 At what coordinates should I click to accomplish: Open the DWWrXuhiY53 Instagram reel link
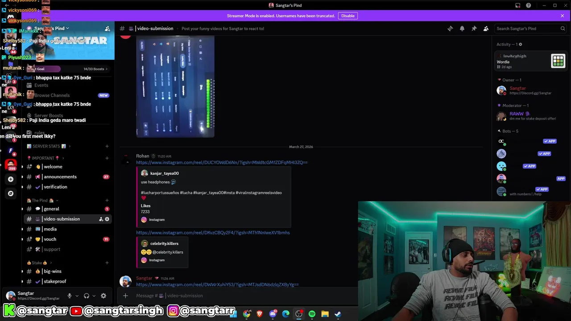coord(217,284)
